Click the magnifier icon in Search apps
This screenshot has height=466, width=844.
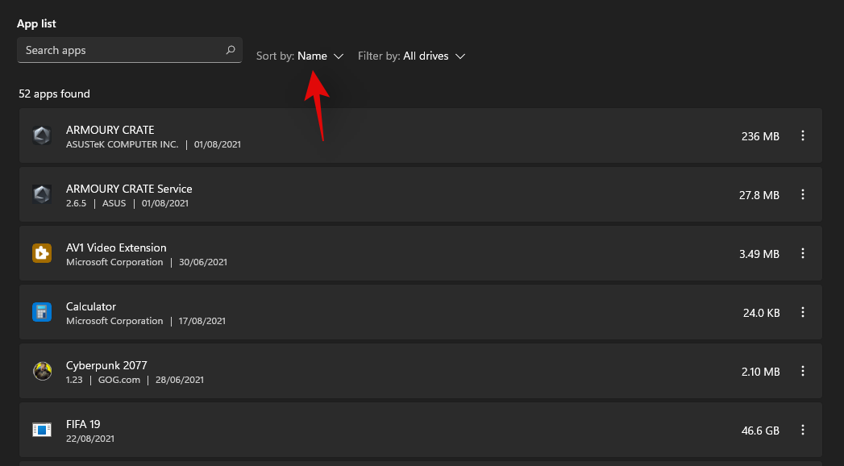231,50
